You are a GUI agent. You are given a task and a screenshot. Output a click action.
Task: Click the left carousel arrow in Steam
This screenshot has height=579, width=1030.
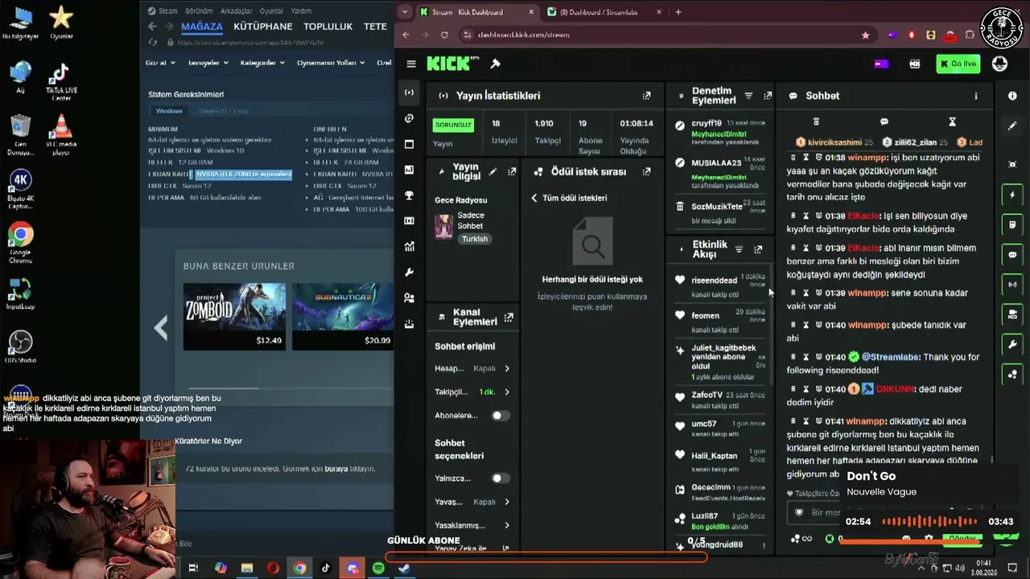click(161, 327)
